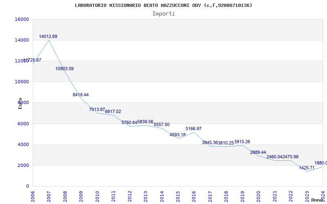Click y-axis tick 6000
This screenshot has height=204, width=327.
[23, 124]
